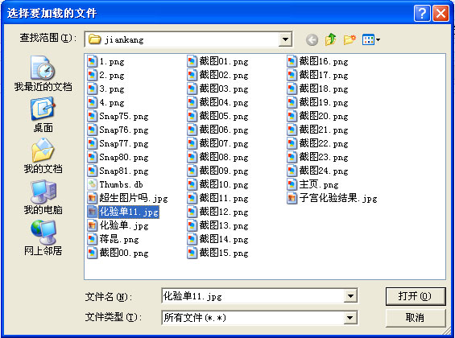Create a new folder icon

pos(350,39)
